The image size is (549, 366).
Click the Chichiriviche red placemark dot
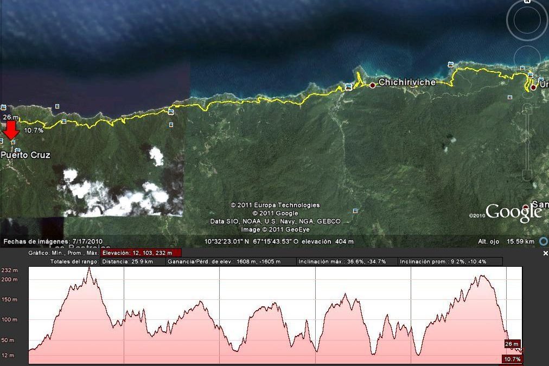point(373,85)
